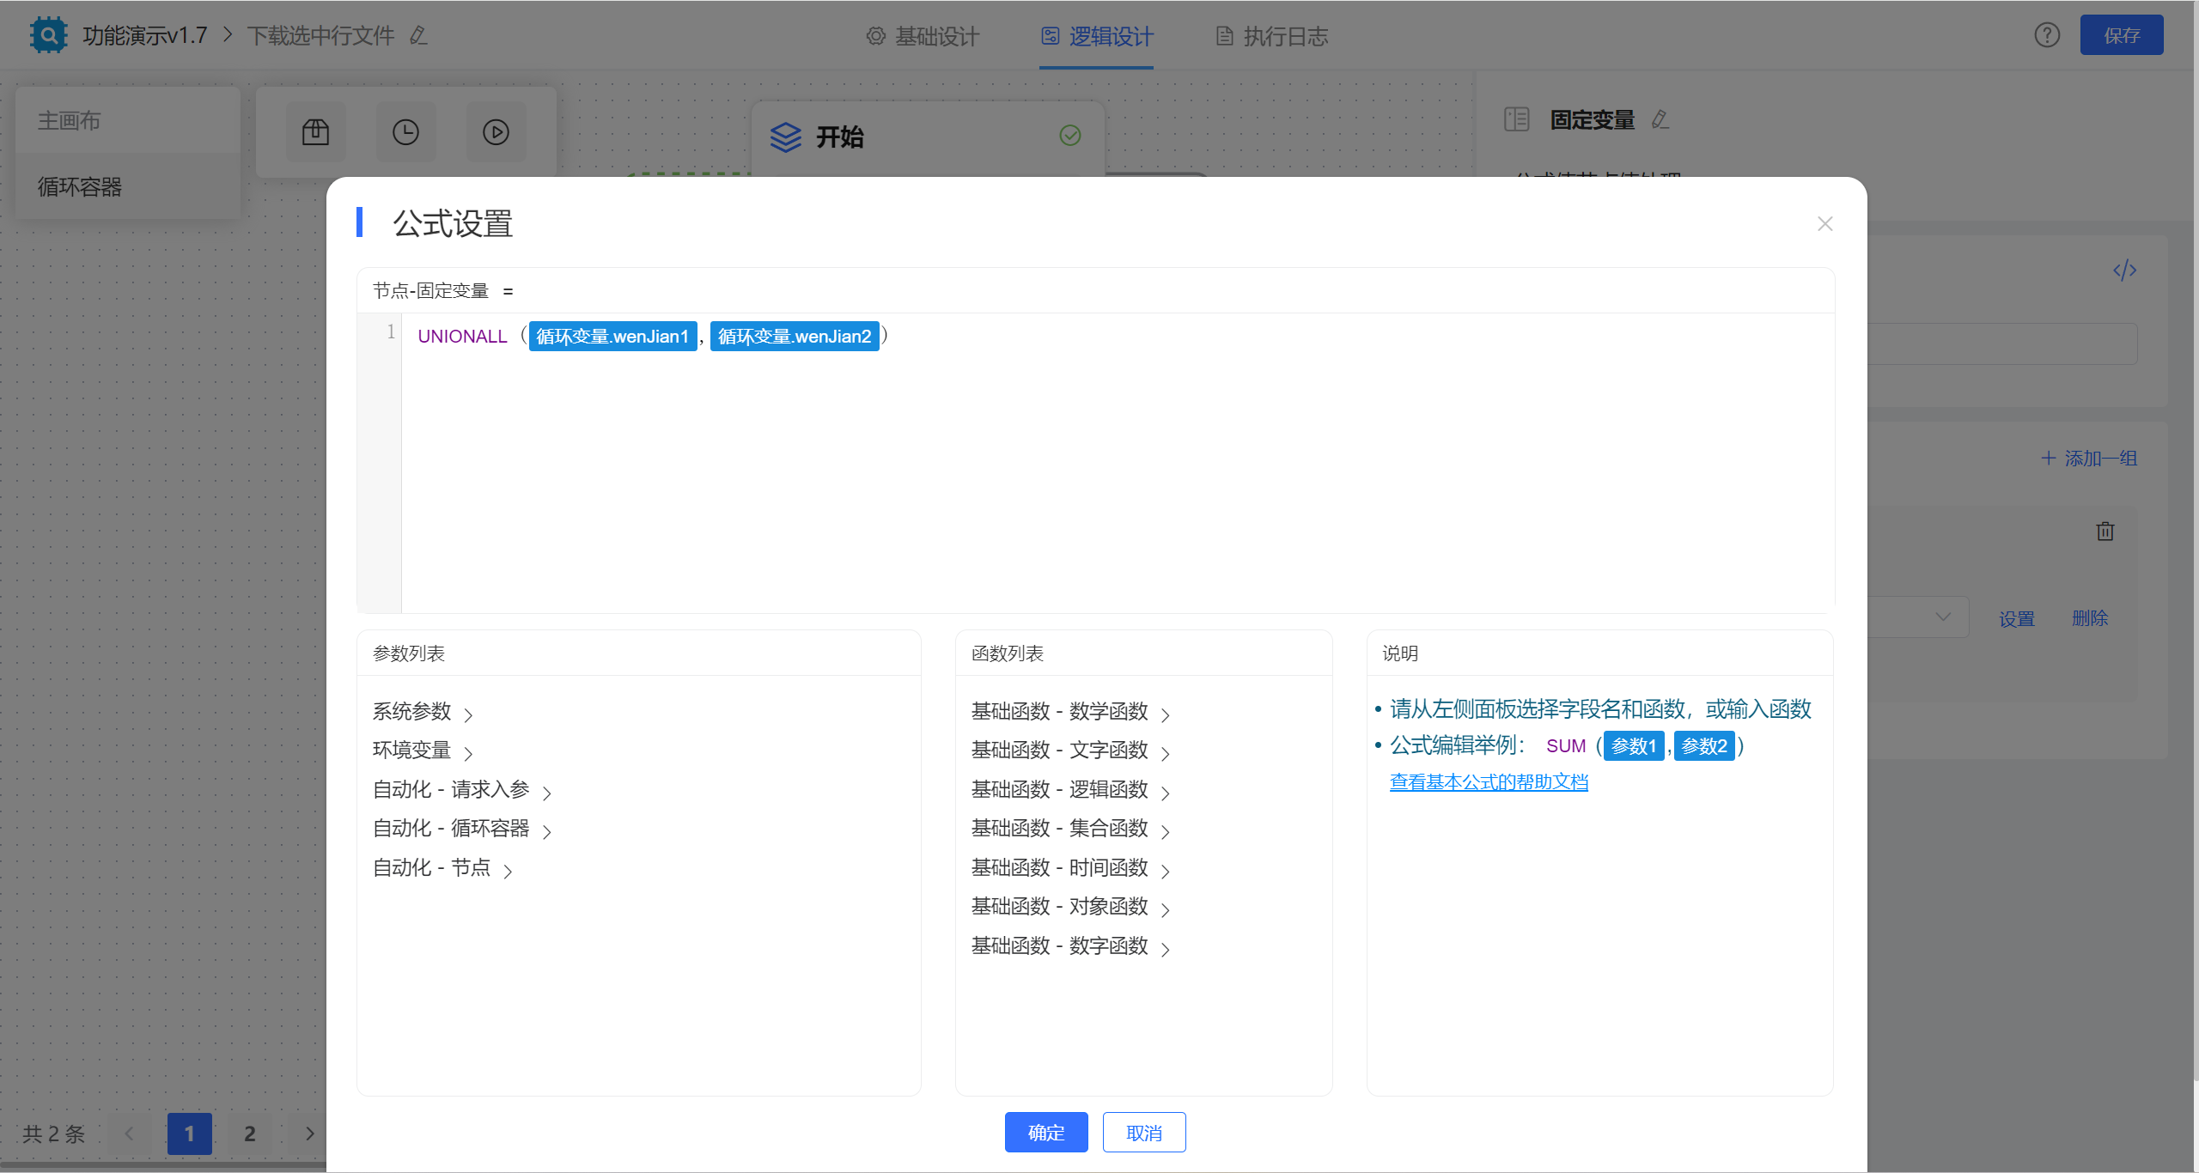Click the clock schedule toolbar icon
The image size is (2199, 1173).
click(405, 132)
